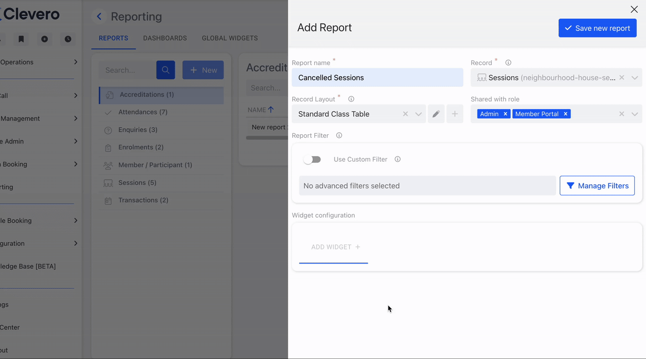Clear Standard Class Table layout selection
Viewport: 646px width, 359px height.
(405, 114)
